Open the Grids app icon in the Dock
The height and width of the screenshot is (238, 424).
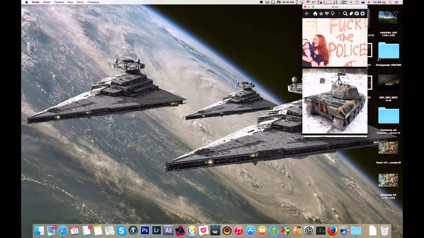pyautogui.click(x=192, y=230)
